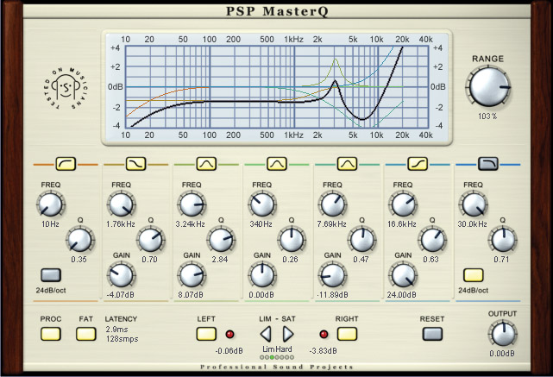Enable the low-pass filter band at 30.0kHz
Screen dimensions: 553x377
coord(488,162)
